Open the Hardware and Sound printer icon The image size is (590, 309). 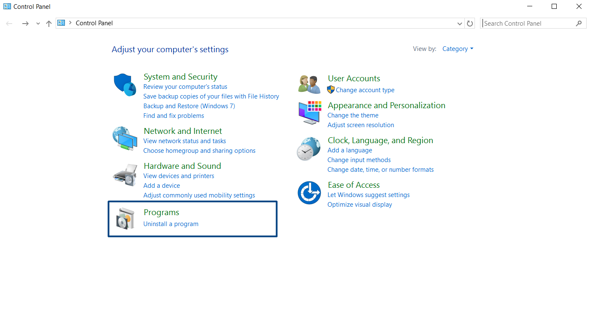tap(125, 175)
